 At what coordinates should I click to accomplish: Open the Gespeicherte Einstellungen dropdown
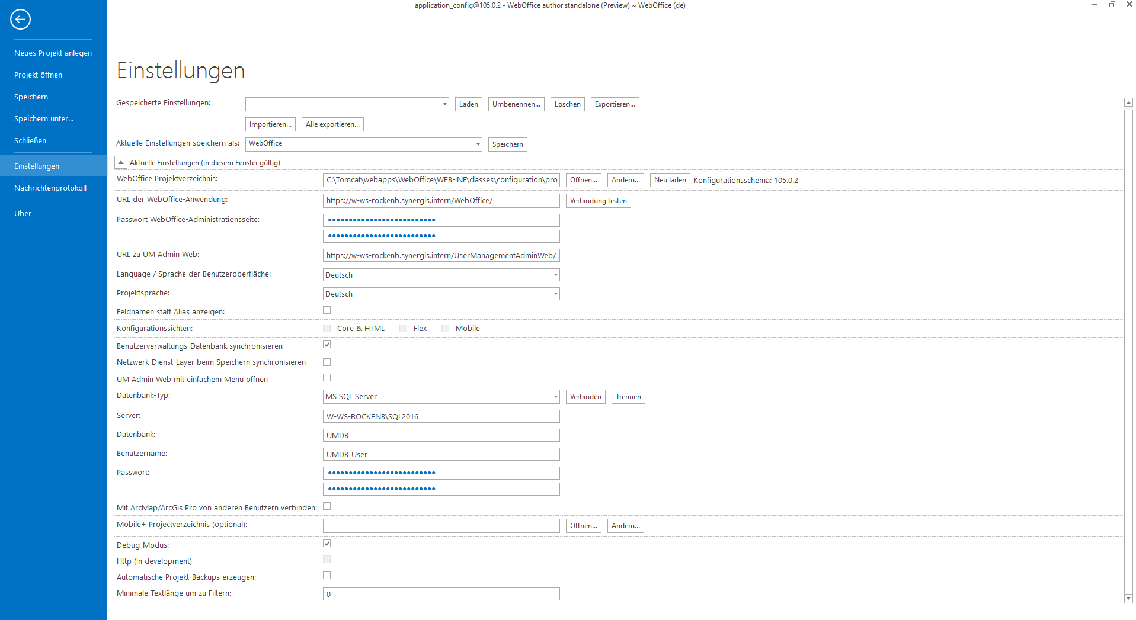coord(445,104)
